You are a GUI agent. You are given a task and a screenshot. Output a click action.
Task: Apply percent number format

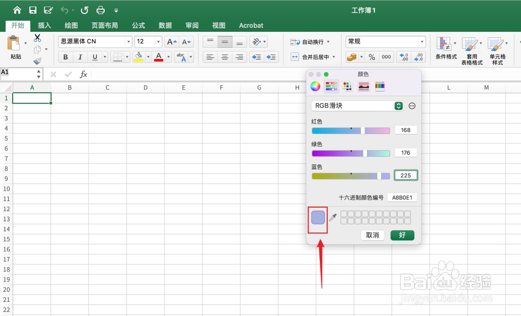372,57
